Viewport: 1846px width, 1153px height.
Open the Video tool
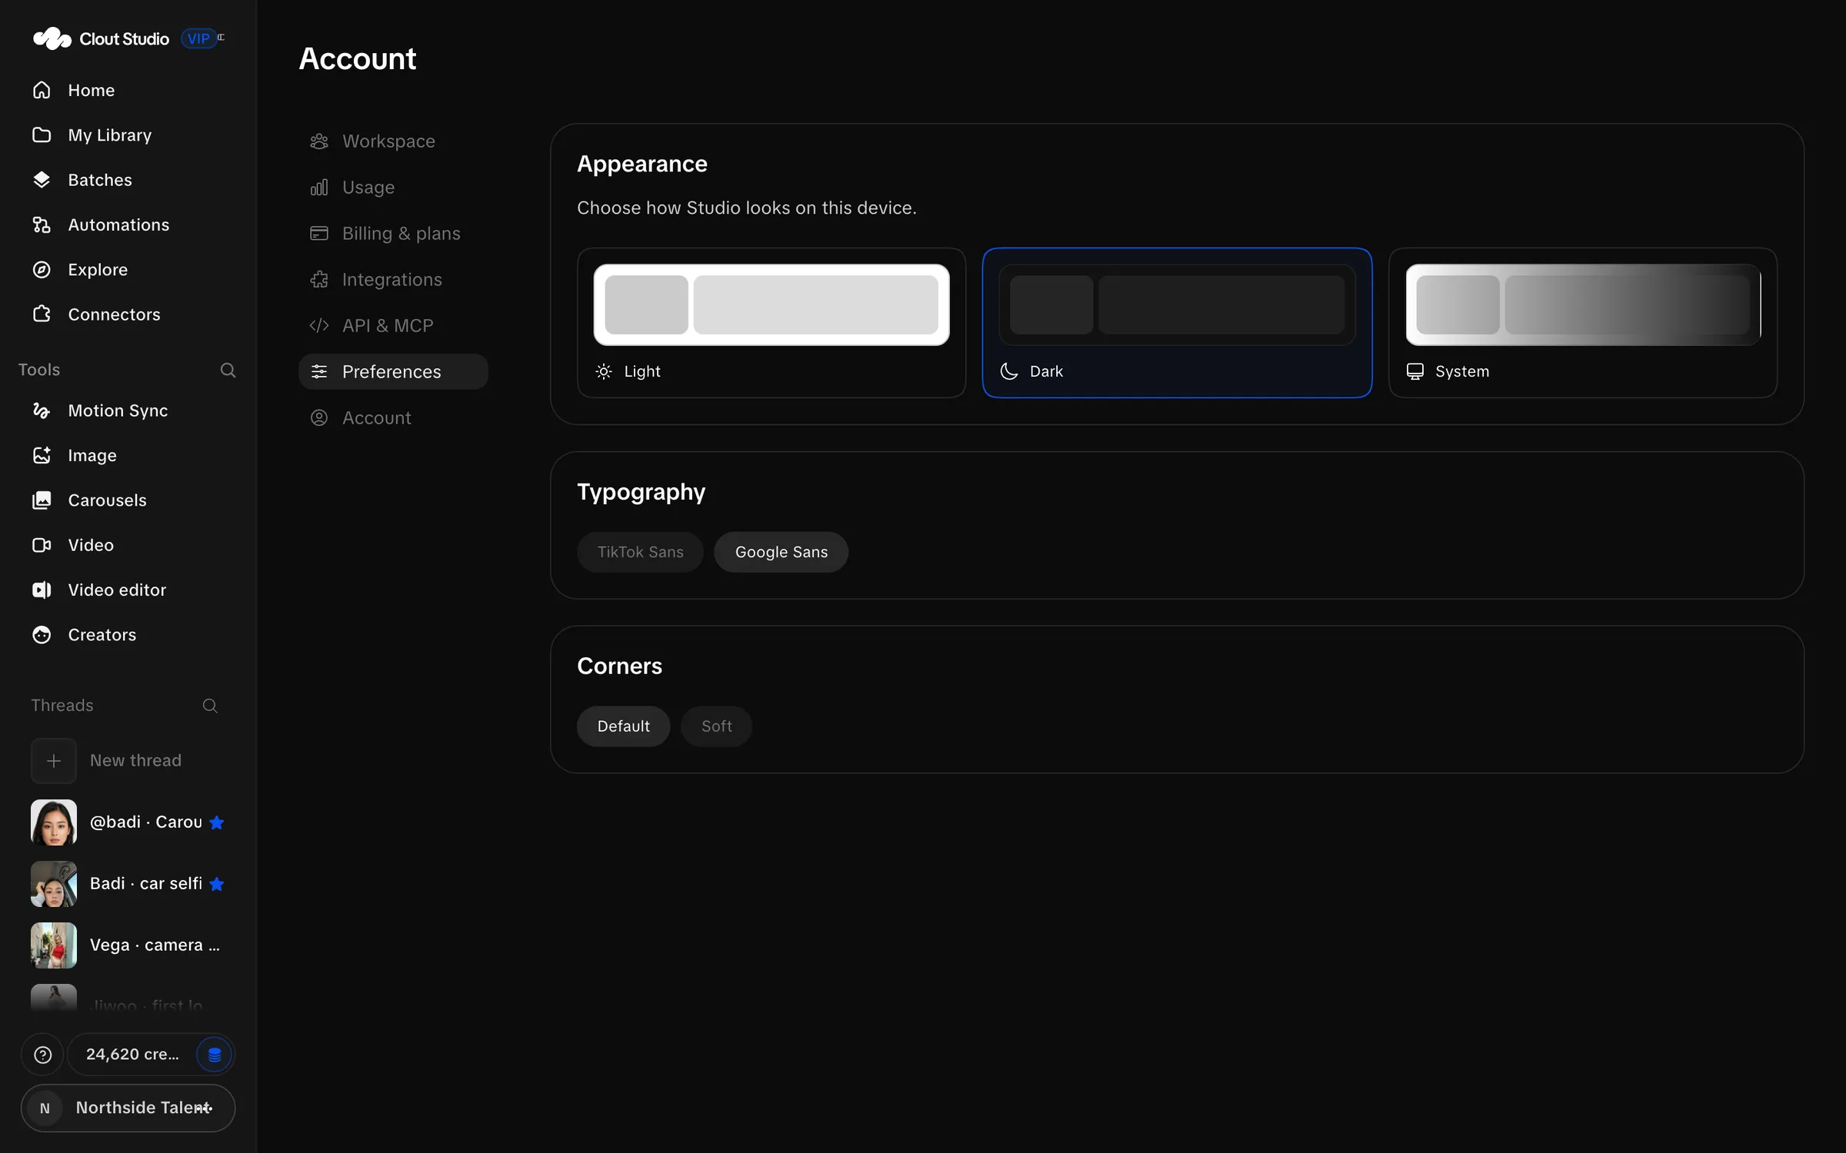point(128,545)
